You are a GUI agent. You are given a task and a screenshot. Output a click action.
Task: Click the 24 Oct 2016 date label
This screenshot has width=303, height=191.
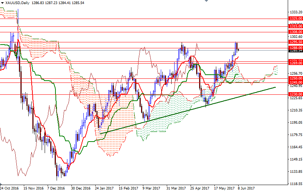coord(9,188)
